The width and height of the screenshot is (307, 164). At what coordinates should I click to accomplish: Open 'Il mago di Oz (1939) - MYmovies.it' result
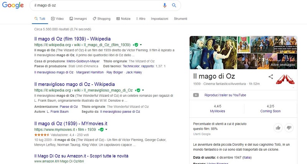(71, 123)
